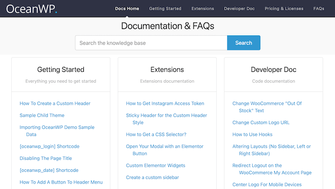Viewport: 335px width, 189px height.
Task: Open the [oceanwp_login] Shortcode article
Action: coord(49,147)
